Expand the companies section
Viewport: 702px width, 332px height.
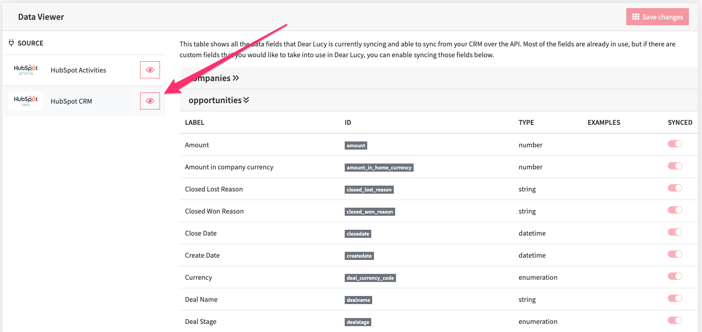pos(214,78)
